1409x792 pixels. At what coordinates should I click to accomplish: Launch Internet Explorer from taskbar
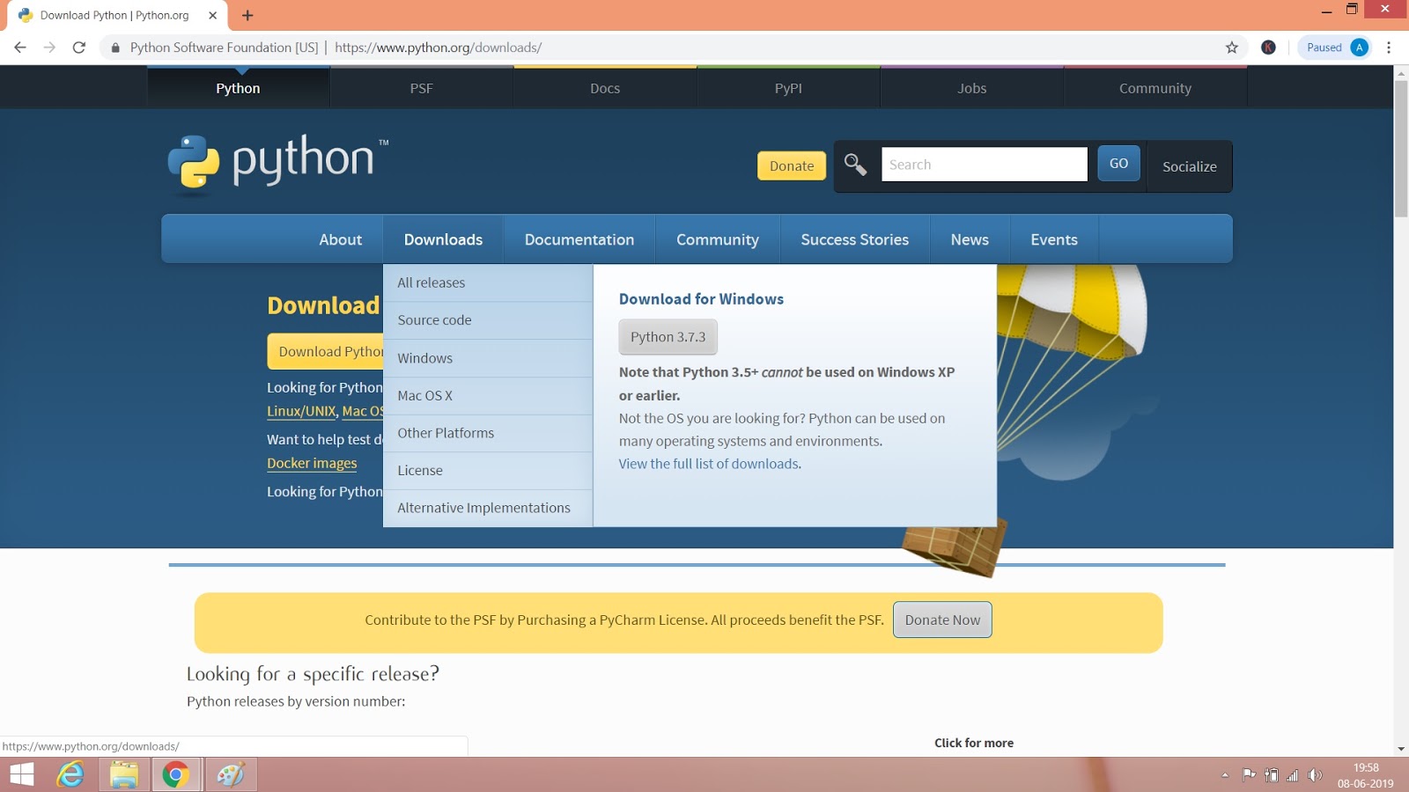click(70, 774)
